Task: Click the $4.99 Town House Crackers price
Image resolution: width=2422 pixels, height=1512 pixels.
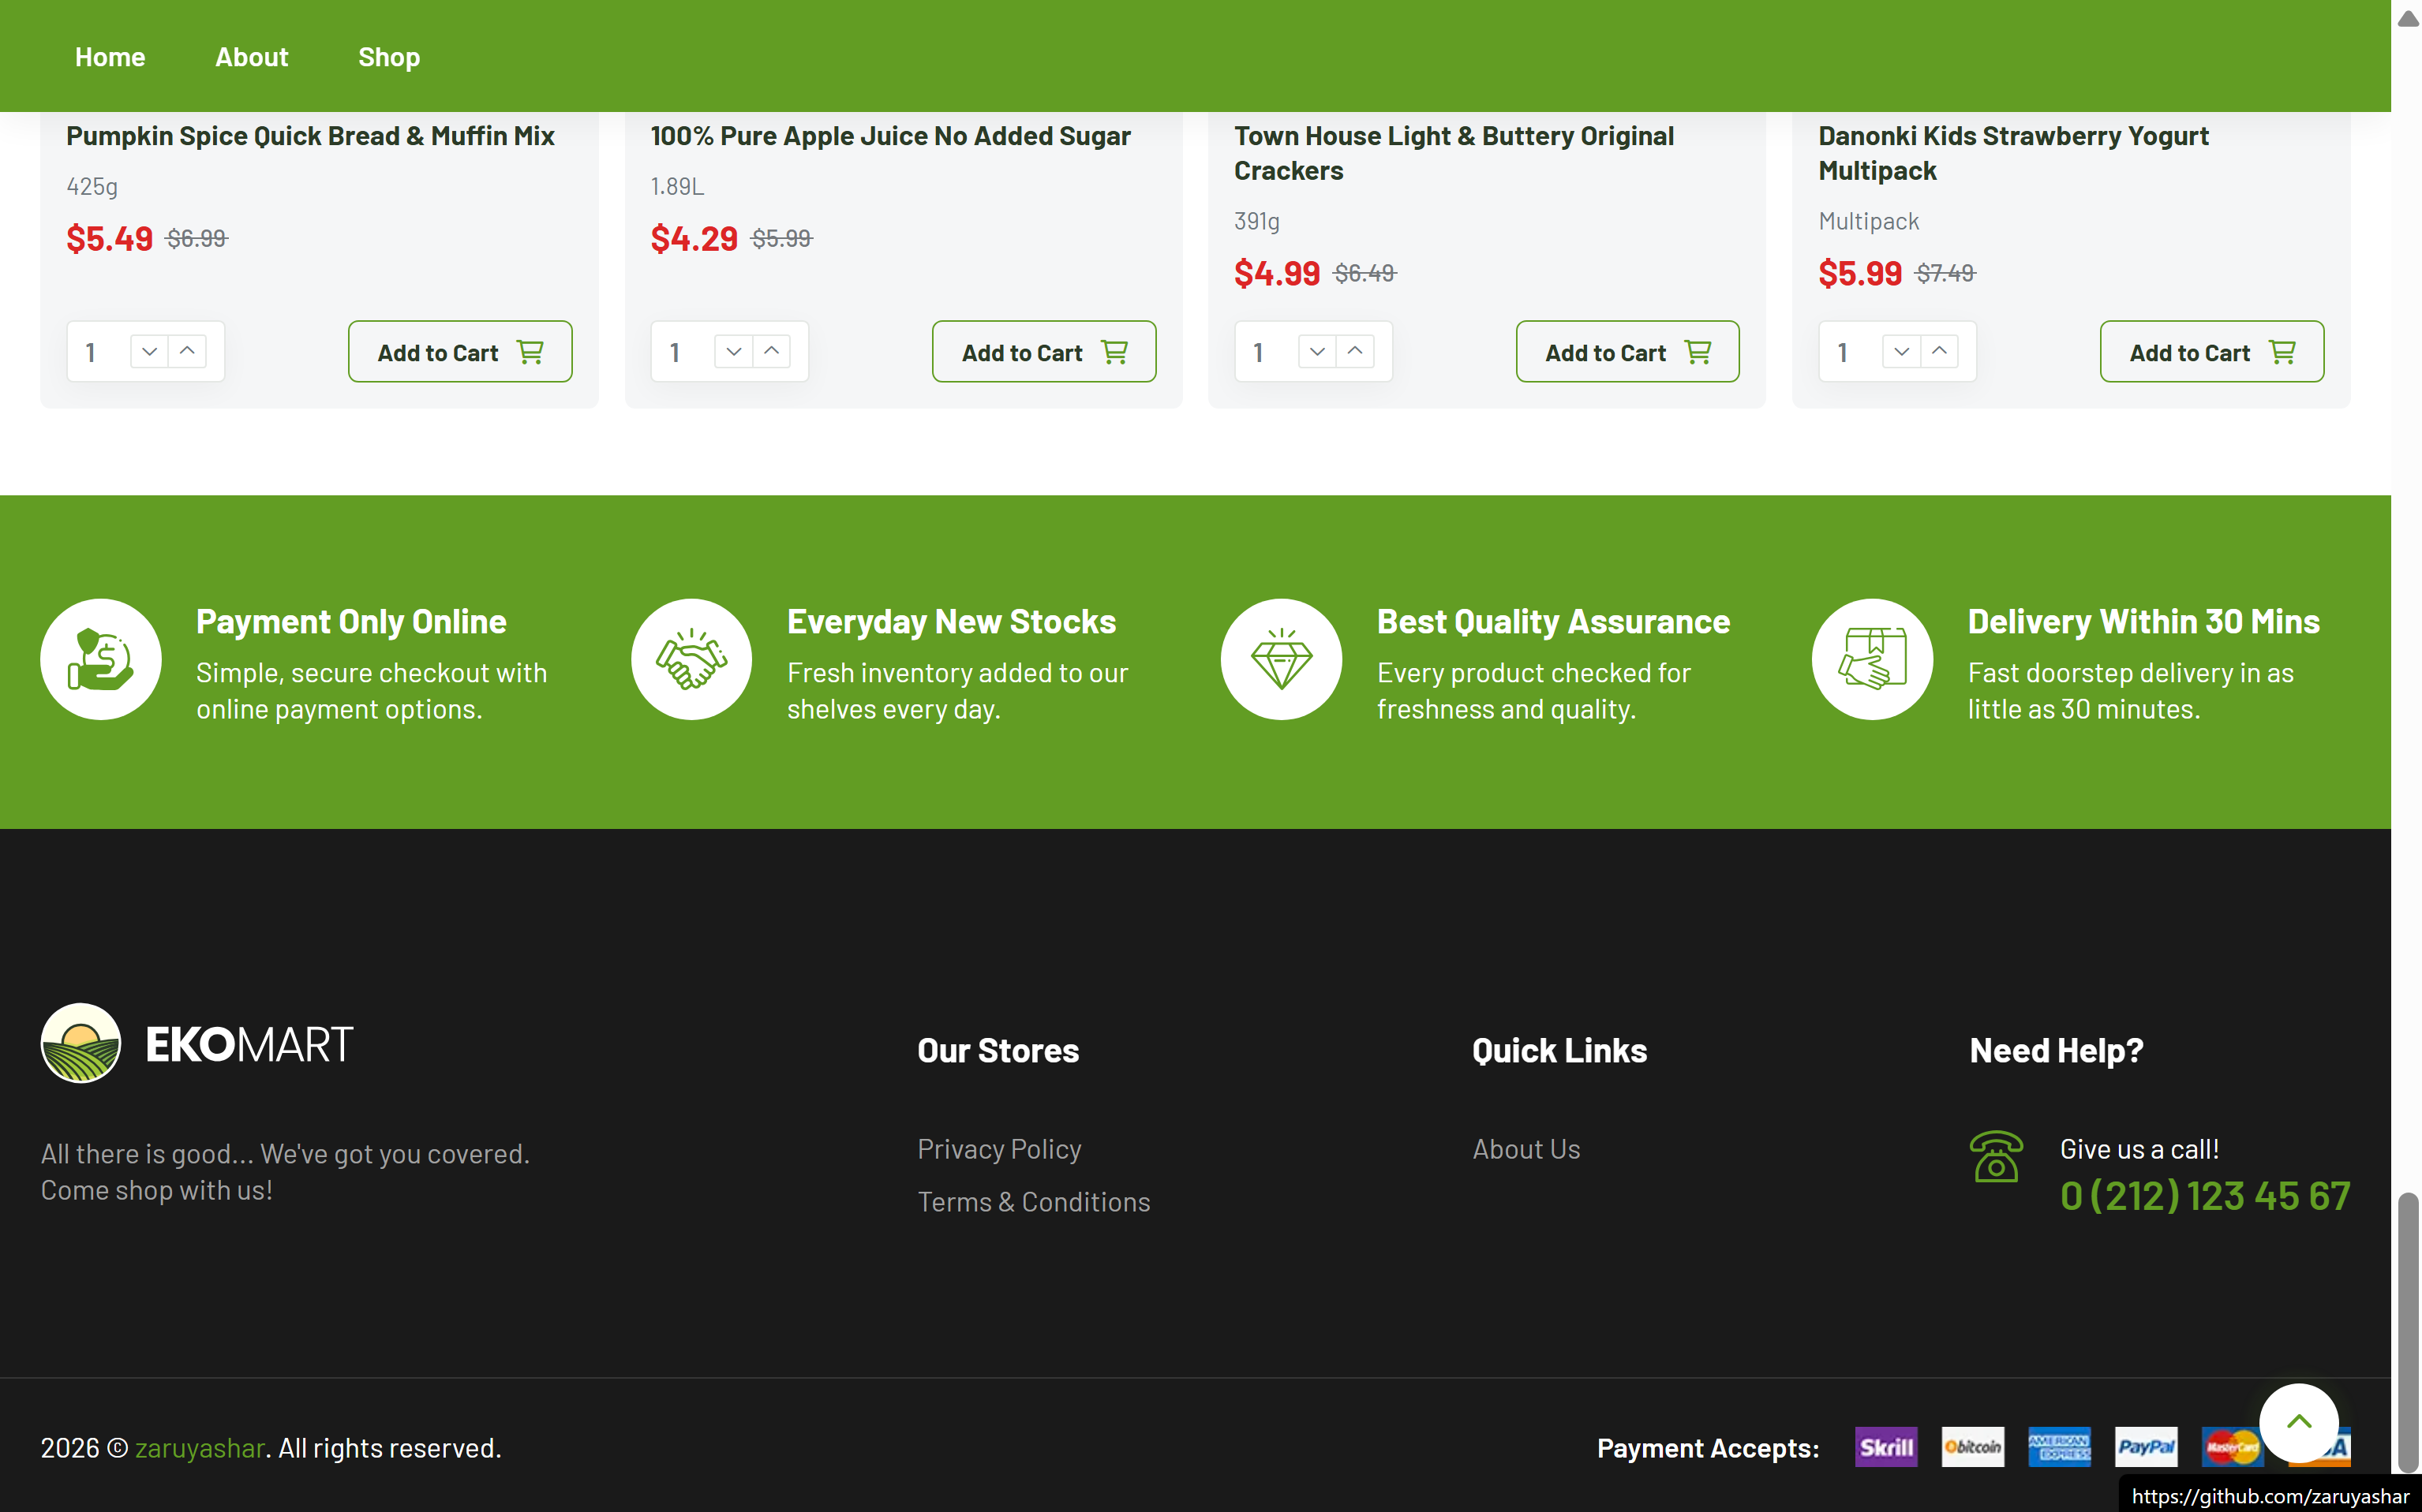Action: click(1277, 273)
